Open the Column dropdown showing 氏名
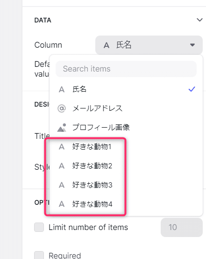This screenshot has height=259, width=206. click(149, 45)
